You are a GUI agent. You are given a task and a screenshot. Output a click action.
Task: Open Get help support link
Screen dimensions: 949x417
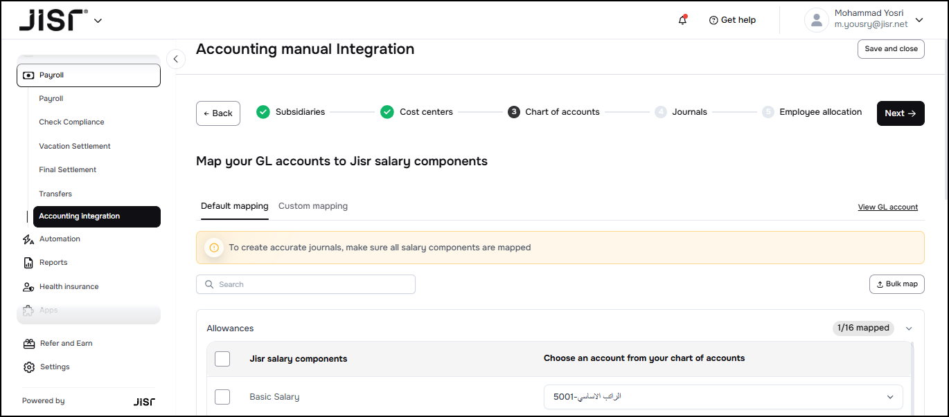[732, 20]
